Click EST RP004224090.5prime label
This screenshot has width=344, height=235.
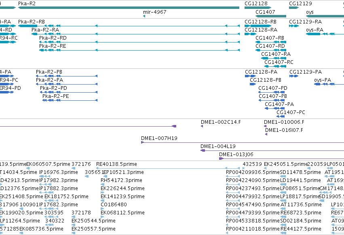click(253, 180)
